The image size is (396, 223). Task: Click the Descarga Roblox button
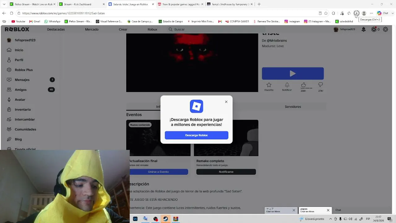pyautogui.click(x=196, y=135)
